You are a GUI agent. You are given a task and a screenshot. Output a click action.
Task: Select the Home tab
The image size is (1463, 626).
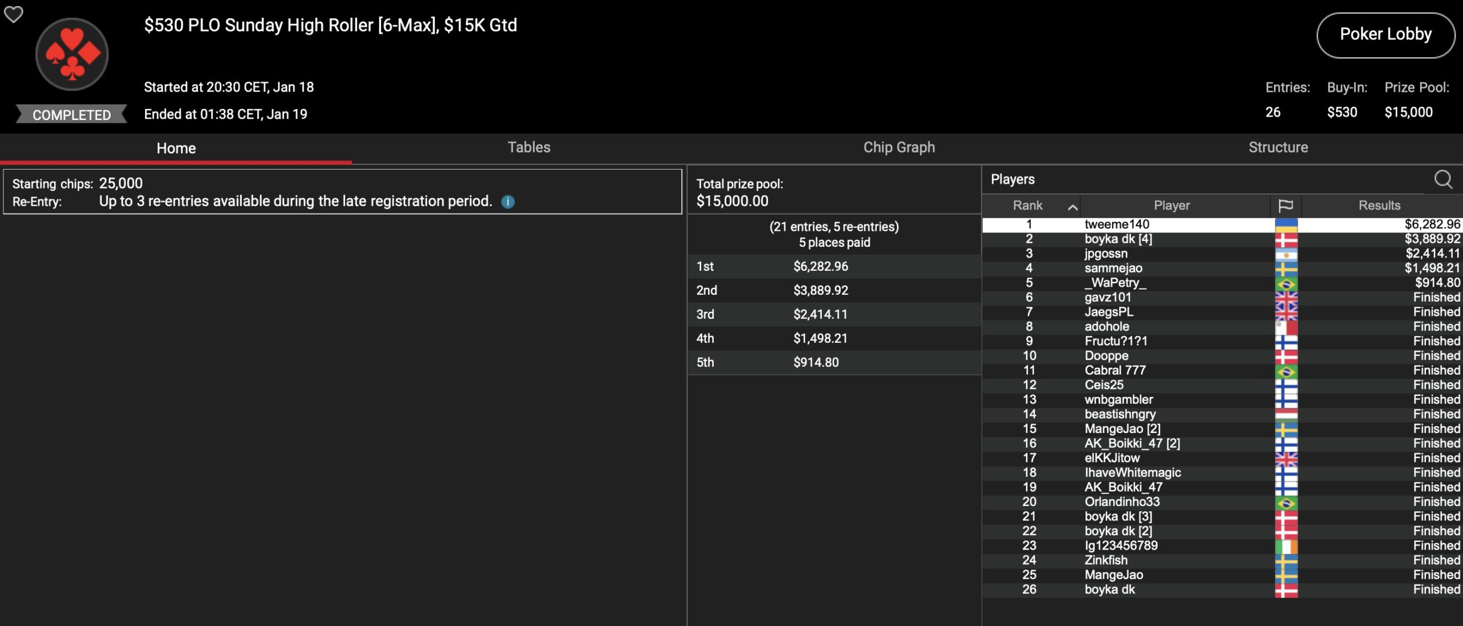(x=176, y=149)
